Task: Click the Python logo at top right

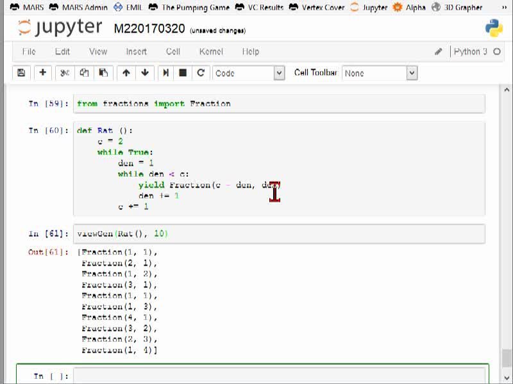Action: pos(494,28)
